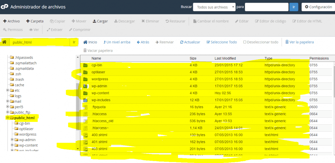This screenshot has width=335, height=163.
Task: Expand the public_ftp tree folder
Action: click(x=8, y=112)
